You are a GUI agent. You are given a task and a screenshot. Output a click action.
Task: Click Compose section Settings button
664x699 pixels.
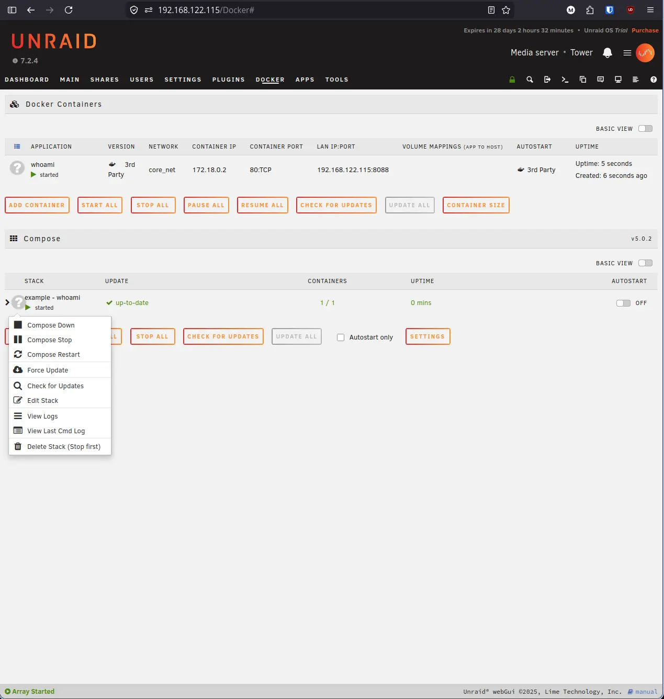pos(427,336)
